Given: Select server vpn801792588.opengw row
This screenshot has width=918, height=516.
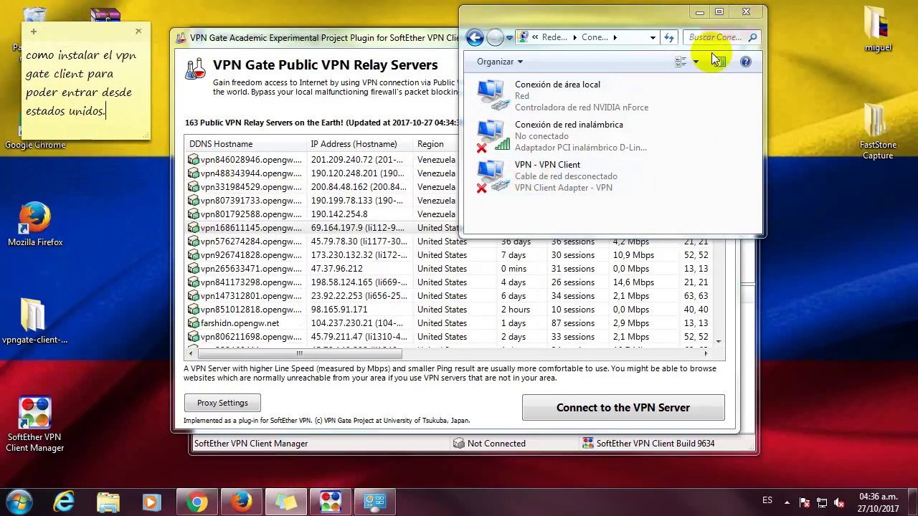Looking at the screenshot, I should coord(323,214).
